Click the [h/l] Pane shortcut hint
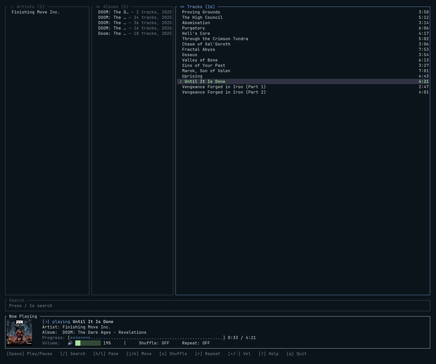436x364 pixels. tap(106, 354)
